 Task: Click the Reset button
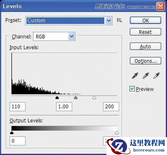tap(146, 32)
